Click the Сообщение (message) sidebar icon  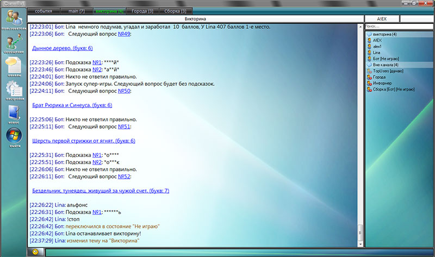pyautogui.click(x=13, y=44)
